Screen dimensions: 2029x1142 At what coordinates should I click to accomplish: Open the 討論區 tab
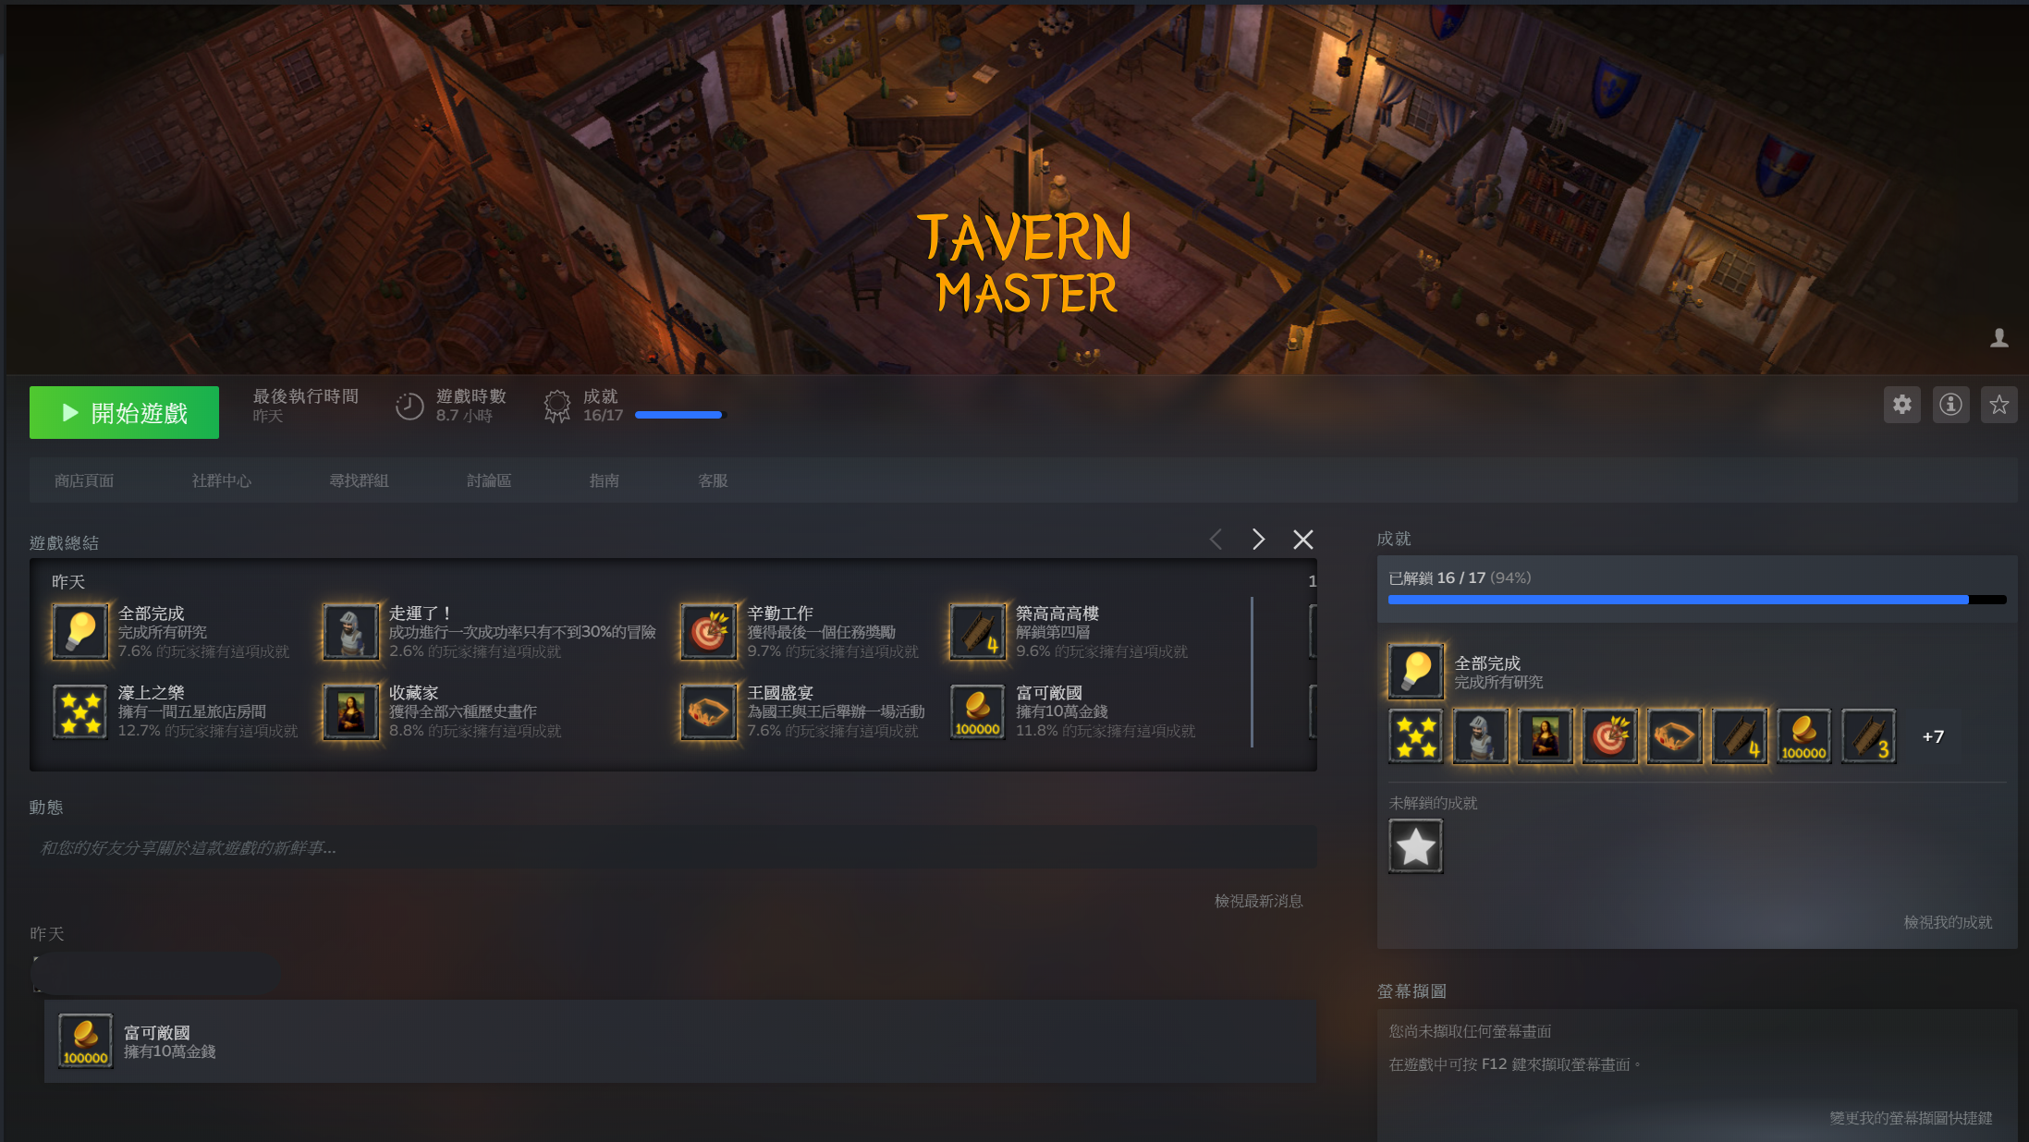coord(489,480)
